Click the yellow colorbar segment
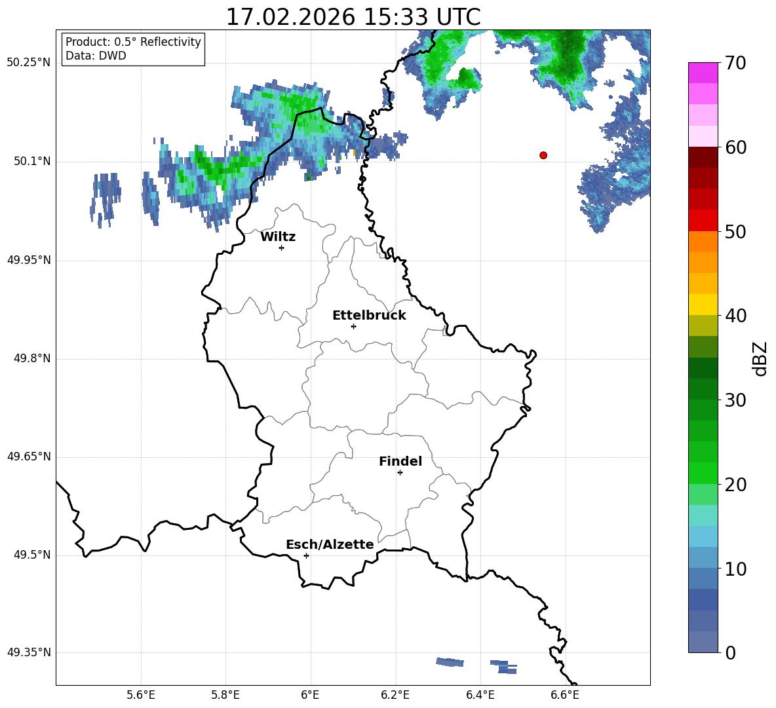Image resolution: width=776 pixels, height=708 pixels. [703, 305]
